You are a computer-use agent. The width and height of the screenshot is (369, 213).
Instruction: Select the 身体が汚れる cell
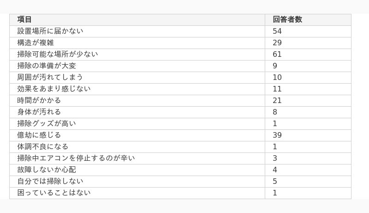[x=137, y=112]
